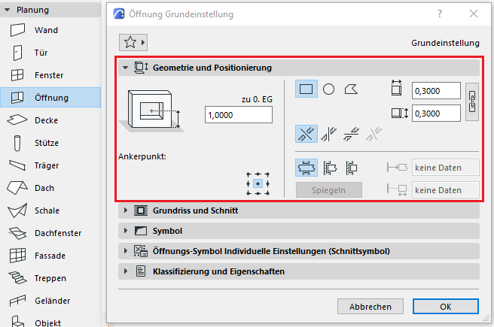Expand Klassifizierung und Eigenschaften section
Image resolution: width=494 pixels, height=327 pixels.
tap(125, 271)
